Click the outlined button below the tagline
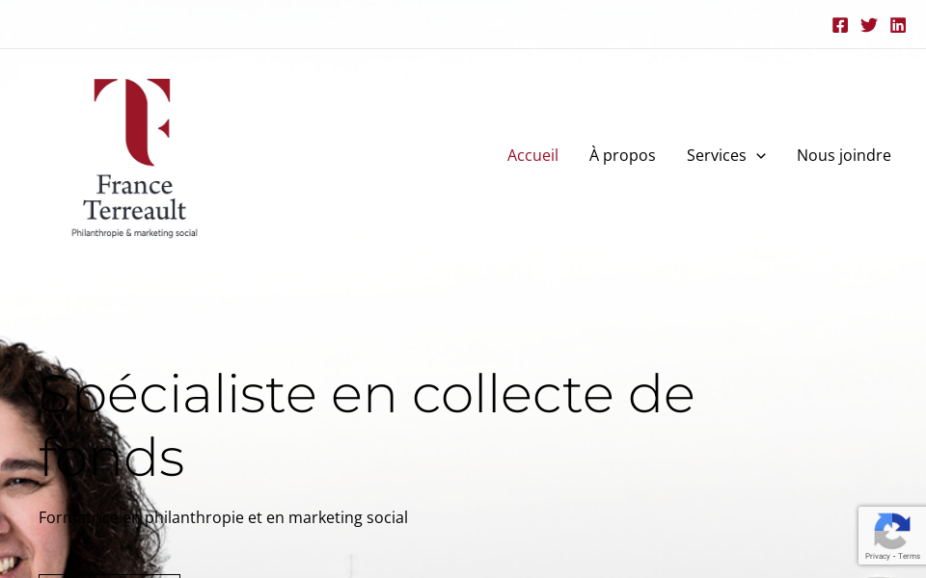Viewport: 926px width, 578px height. tap(109, 575)
